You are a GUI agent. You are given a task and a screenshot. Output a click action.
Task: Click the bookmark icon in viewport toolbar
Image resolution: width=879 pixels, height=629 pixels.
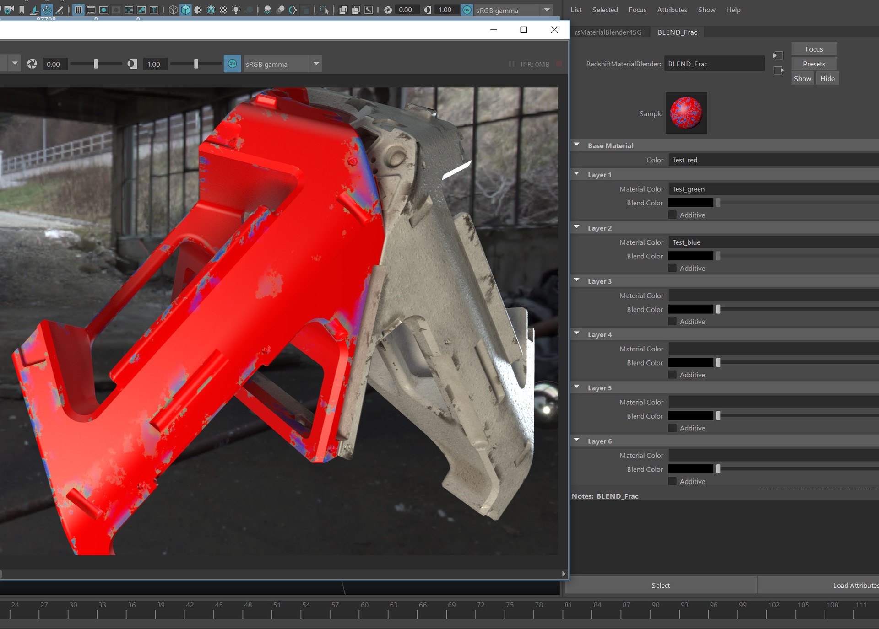point(22,10)
